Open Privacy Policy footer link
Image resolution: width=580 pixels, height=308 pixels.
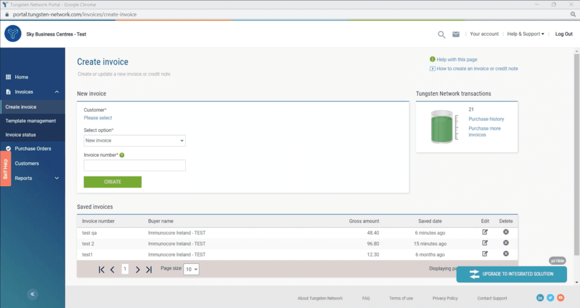445,298
